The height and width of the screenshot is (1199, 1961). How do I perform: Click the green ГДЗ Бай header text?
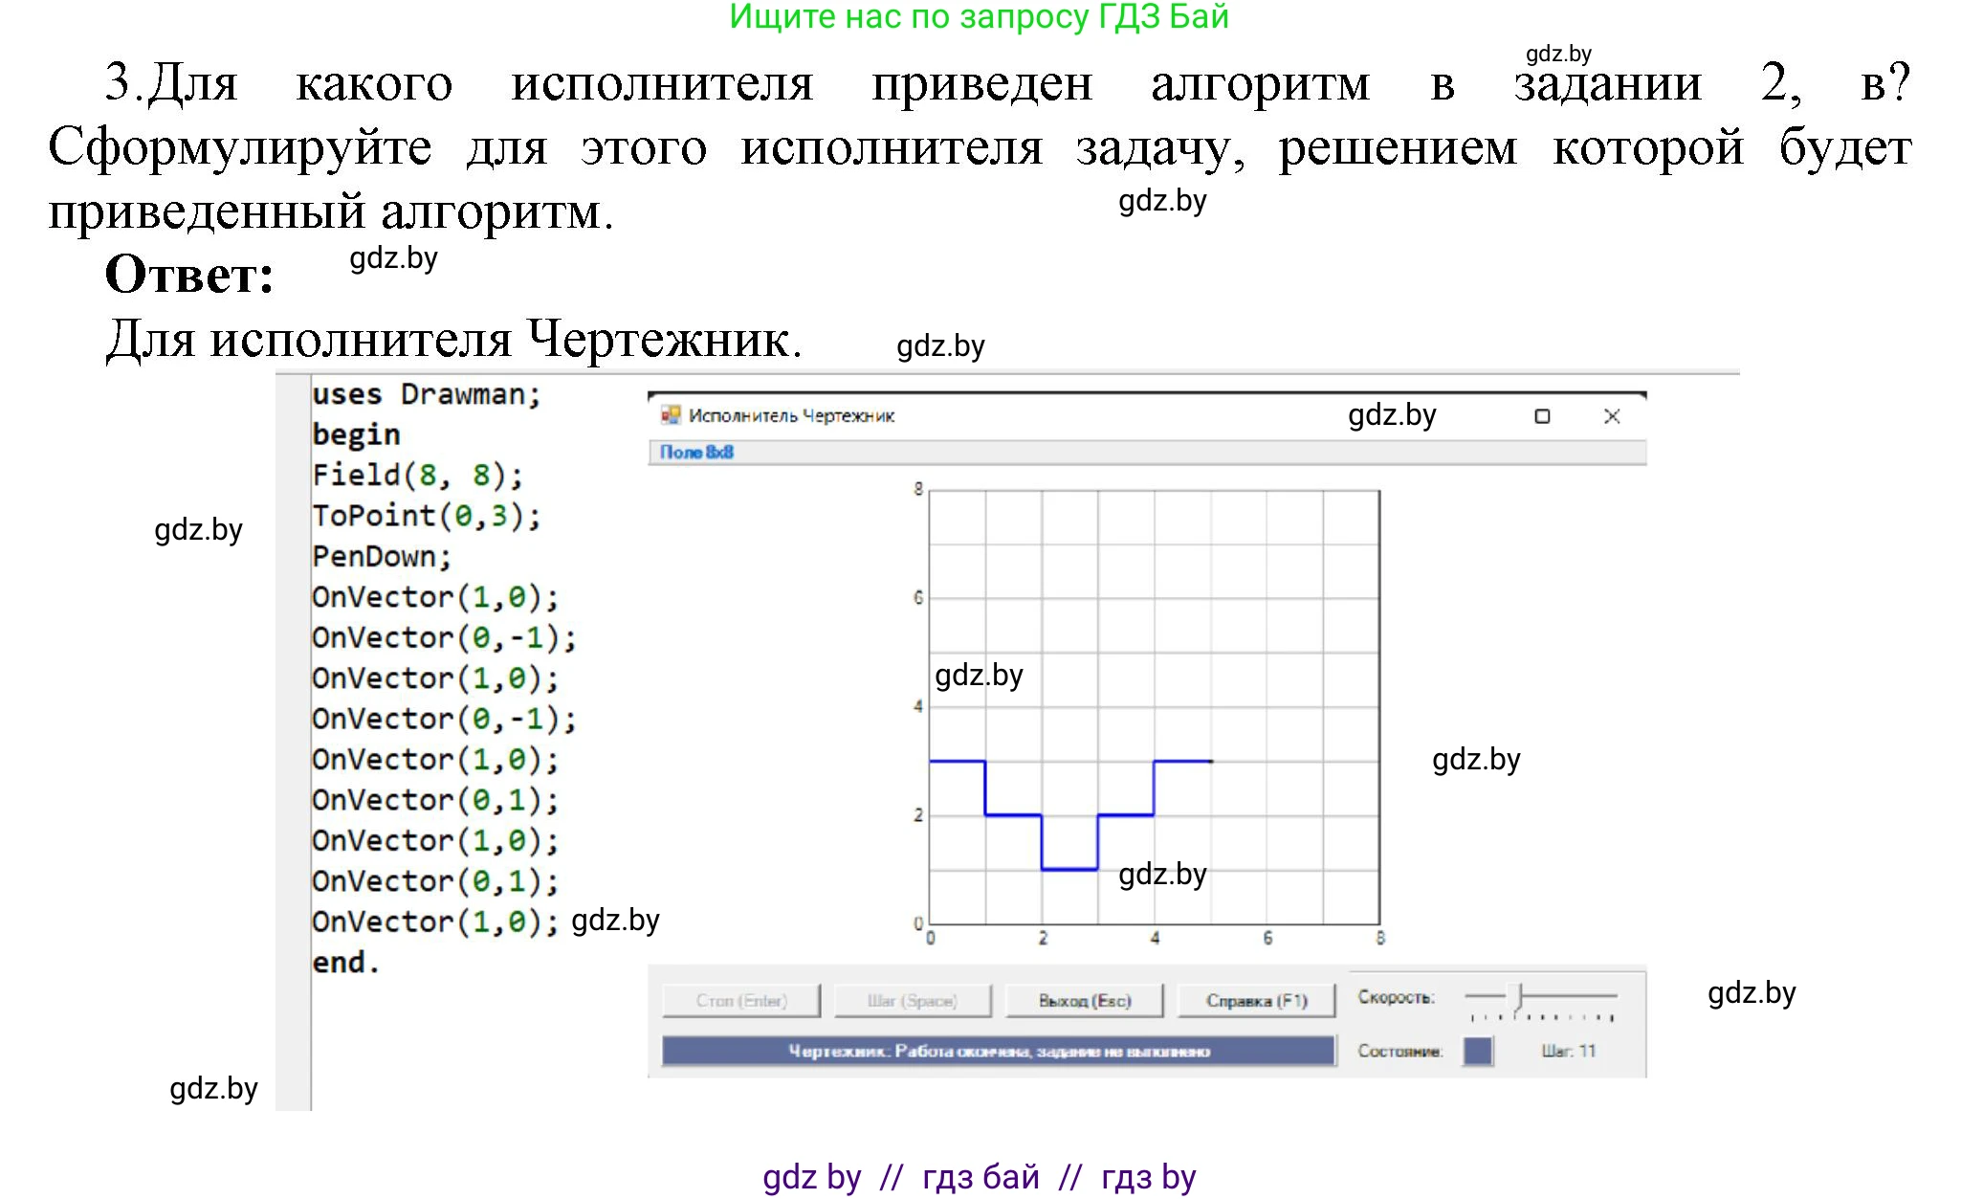979,17
